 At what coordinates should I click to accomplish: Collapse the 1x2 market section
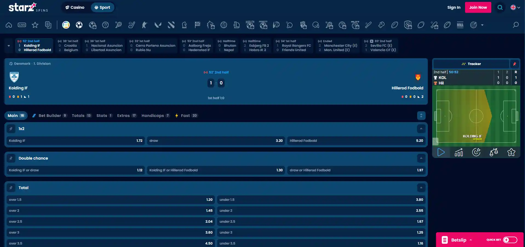[x=421, y=129]
